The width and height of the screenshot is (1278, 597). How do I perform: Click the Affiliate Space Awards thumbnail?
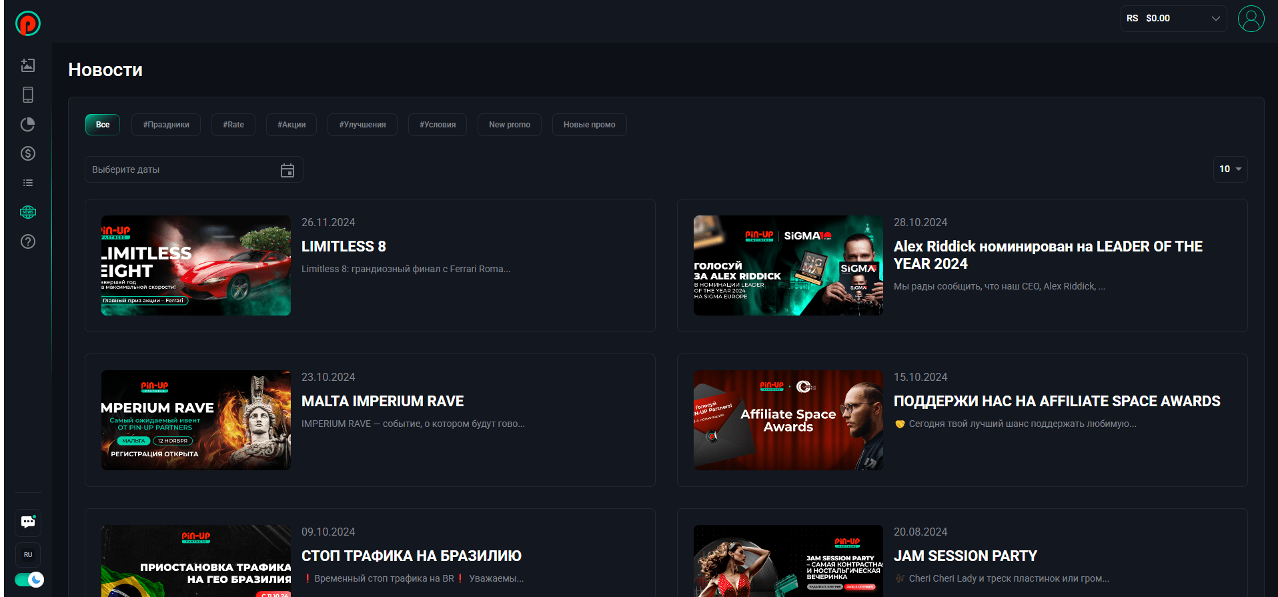tap(788, 420)
